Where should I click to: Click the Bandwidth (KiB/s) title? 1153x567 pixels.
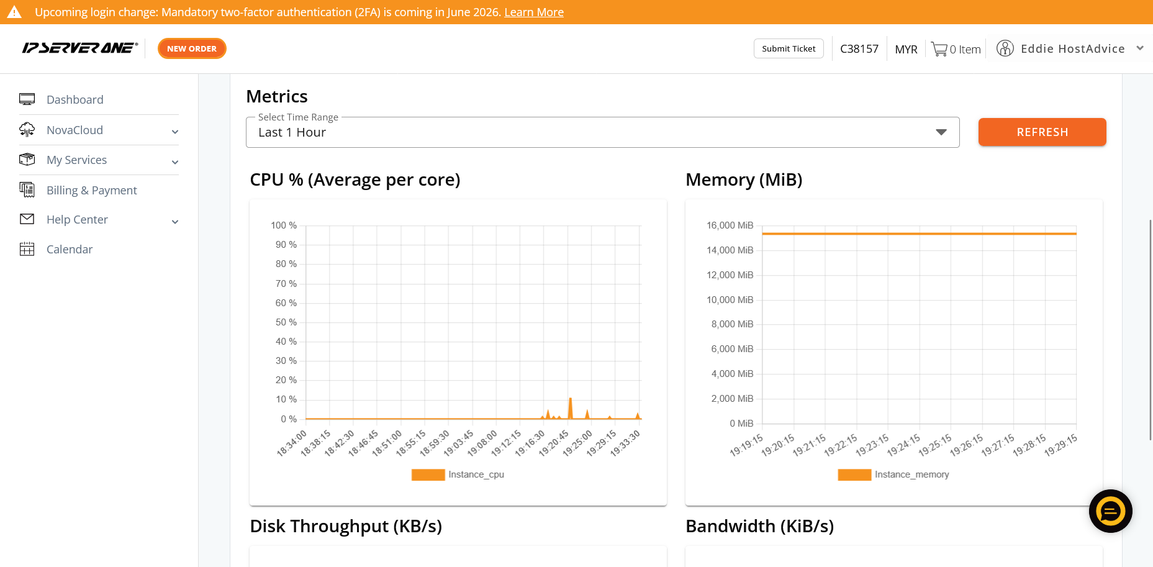[759, 526]
